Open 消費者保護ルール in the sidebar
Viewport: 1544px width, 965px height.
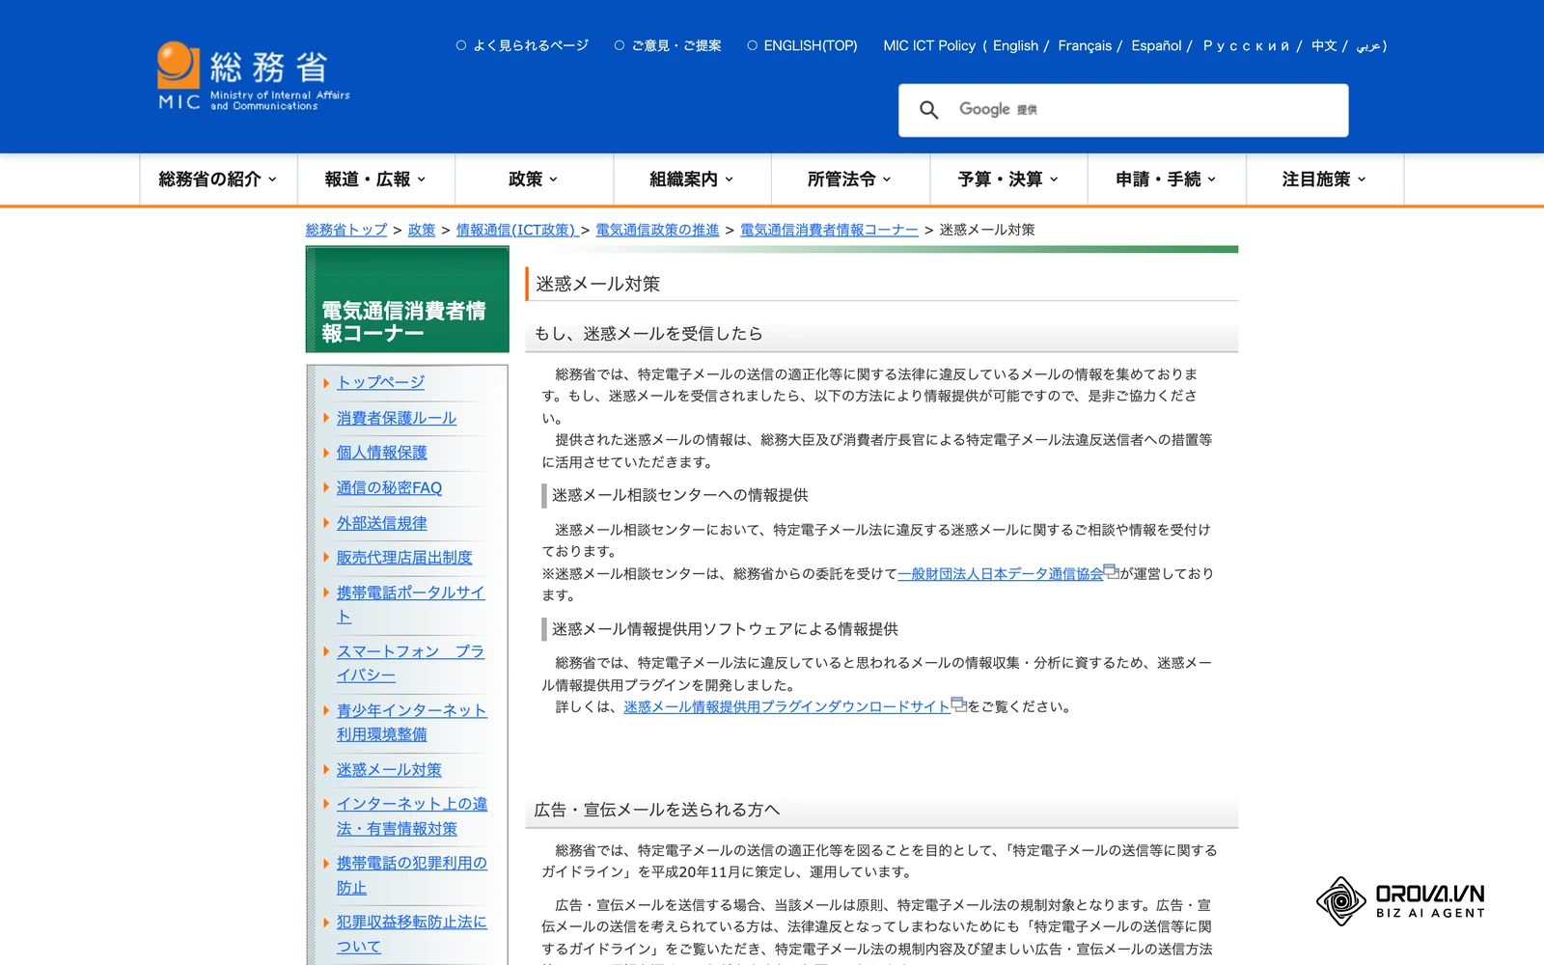(397, 418)
